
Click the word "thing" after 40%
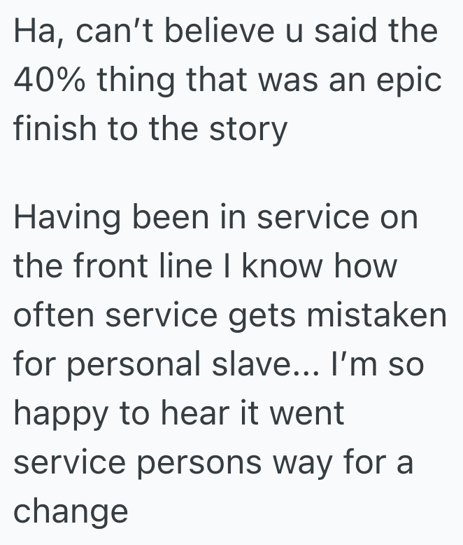(x=139, y=81)
